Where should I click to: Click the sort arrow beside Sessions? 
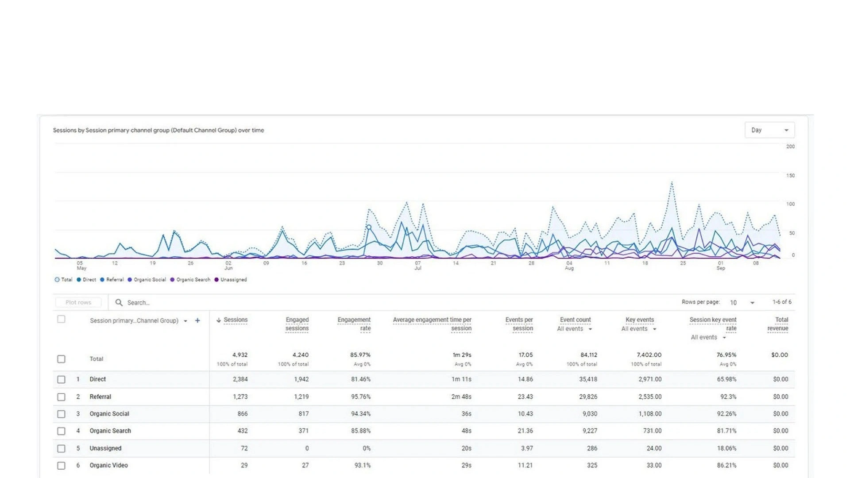coord(219,320)
